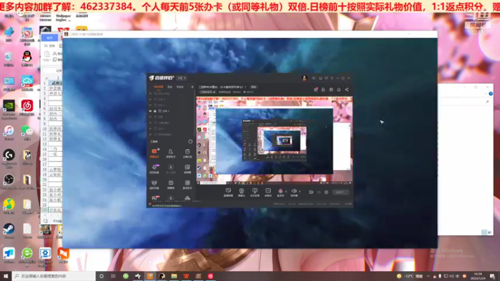500x281 pixels.
Task: Open the OBS Studio desktop icon
Action: click(x=9, y=182)
